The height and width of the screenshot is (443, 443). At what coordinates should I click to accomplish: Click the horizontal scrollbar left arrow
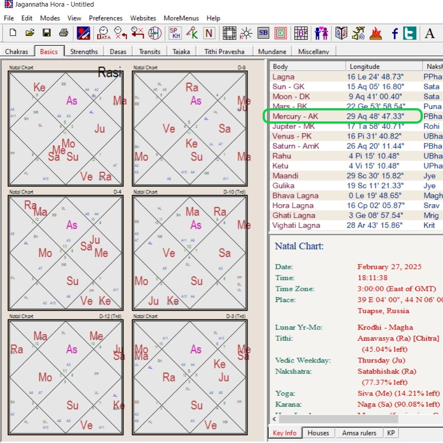(274, 419)
